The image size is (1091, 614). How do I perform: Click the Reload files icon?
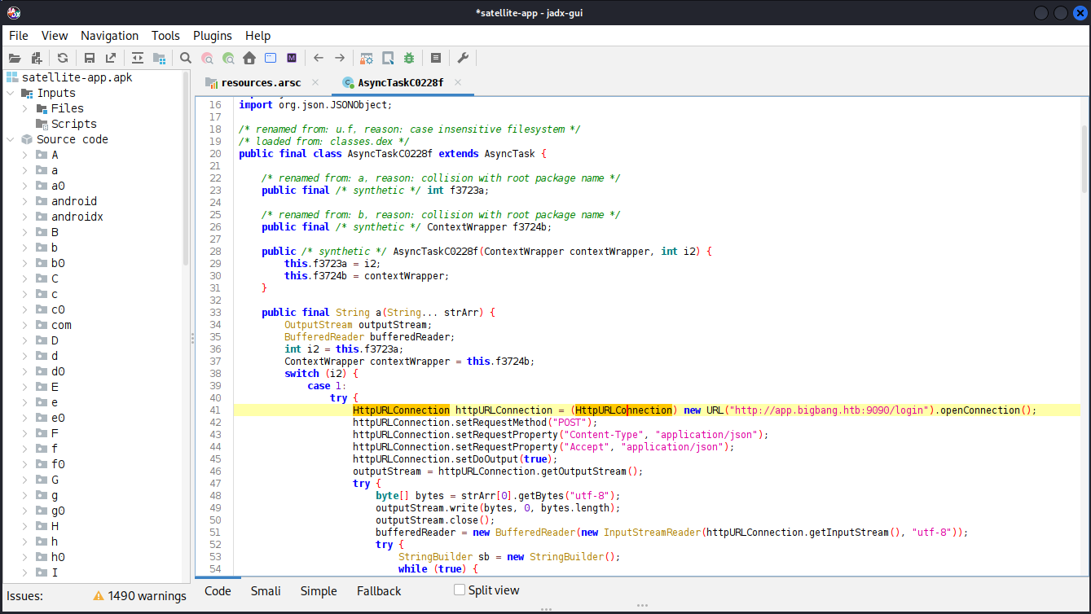click(x=63, y=58)
